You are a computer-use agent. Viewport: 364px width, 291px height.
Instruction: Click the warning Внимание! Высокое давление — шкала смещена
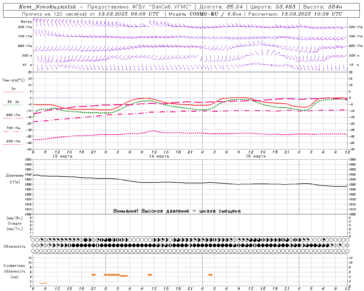pyautogui.click(x=177, y=211)
